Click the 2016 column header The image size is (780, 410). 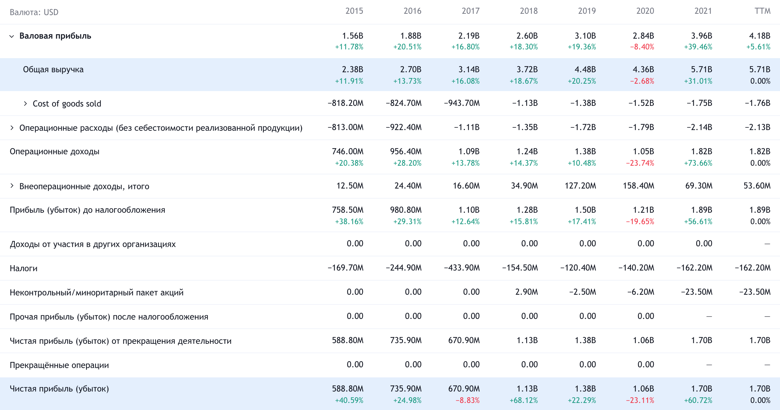[412, 11]
